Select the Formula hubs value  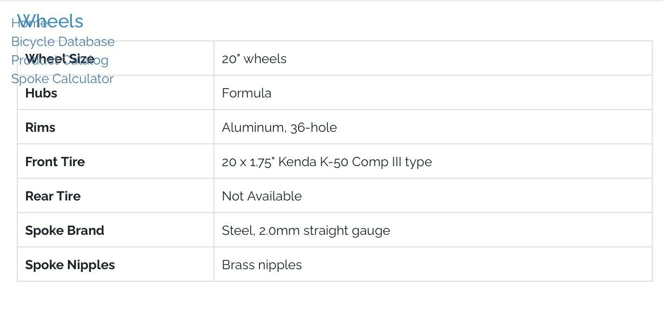point(246,93)
